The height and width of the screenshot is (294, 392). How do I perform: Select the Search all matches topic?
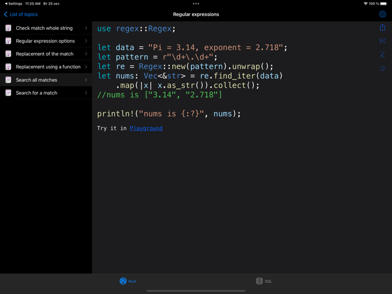[36, 80]
